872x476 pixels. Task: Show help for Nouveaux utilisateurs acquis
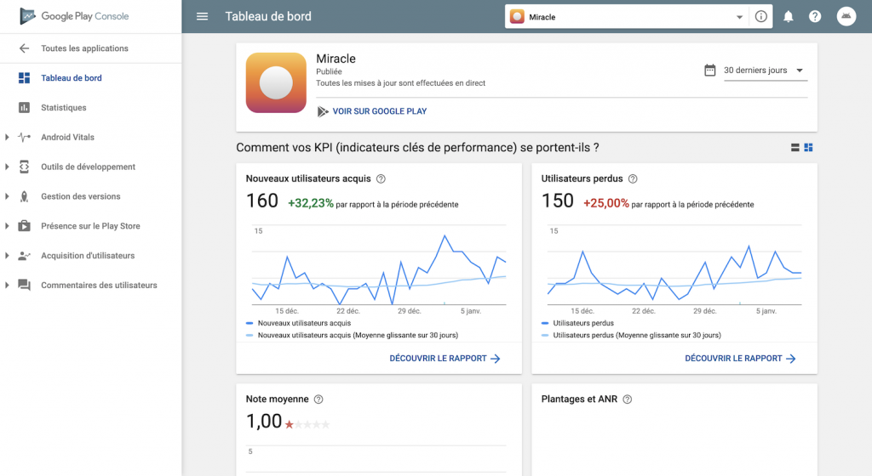point(381,178)
